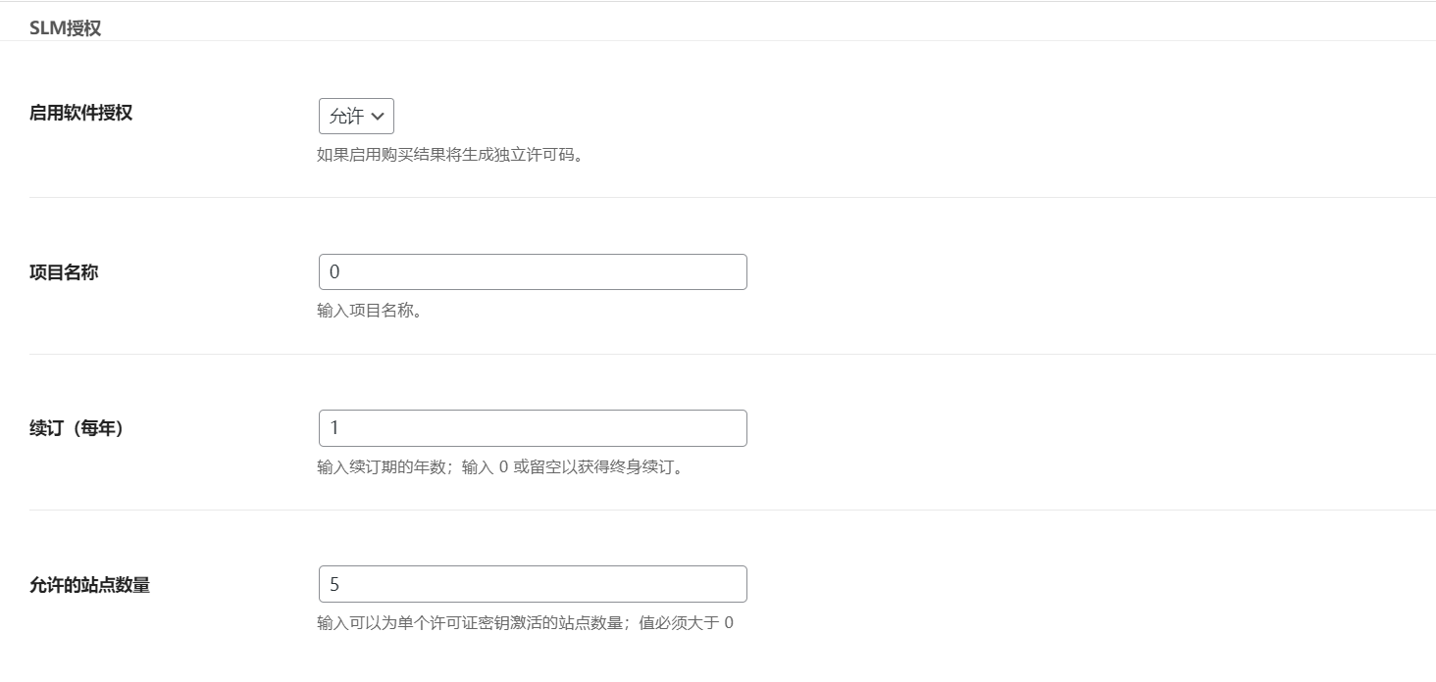This screenshot has width=1436, height=682.
Task: Open the 启用软件授权 dropdown showing 允许
Action: tap(356, 116)
